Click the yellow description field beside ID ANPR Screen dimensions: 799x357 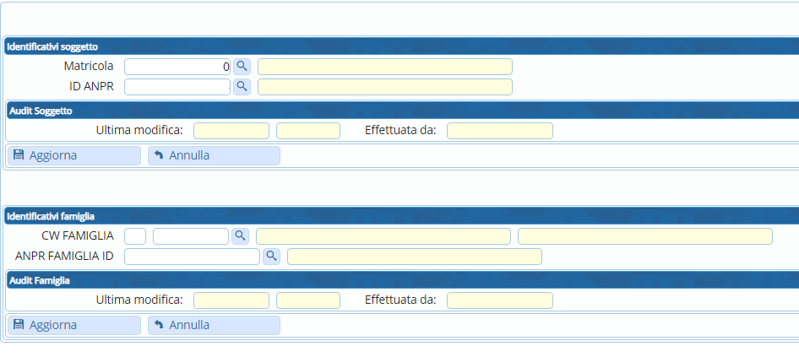tap(385, 86)
